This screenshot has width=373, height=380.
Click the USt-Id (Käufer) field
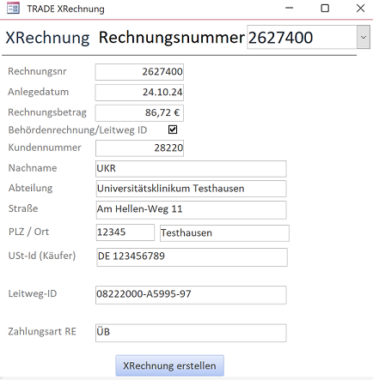(192, 257)
